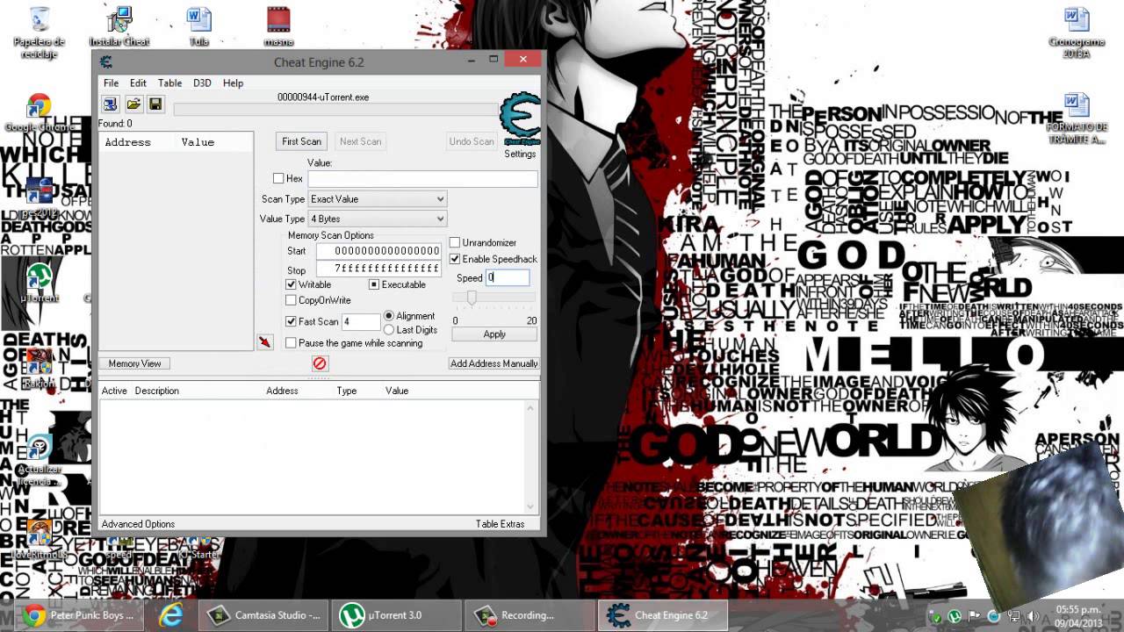Click the red no-entry clear list icon
This screenshot has height=632, width=1124.
click(320, 363)
